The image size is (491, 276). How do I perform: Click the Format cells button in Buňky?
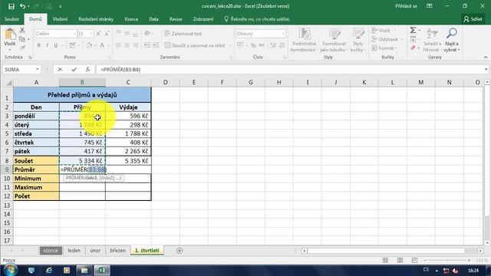384,48
